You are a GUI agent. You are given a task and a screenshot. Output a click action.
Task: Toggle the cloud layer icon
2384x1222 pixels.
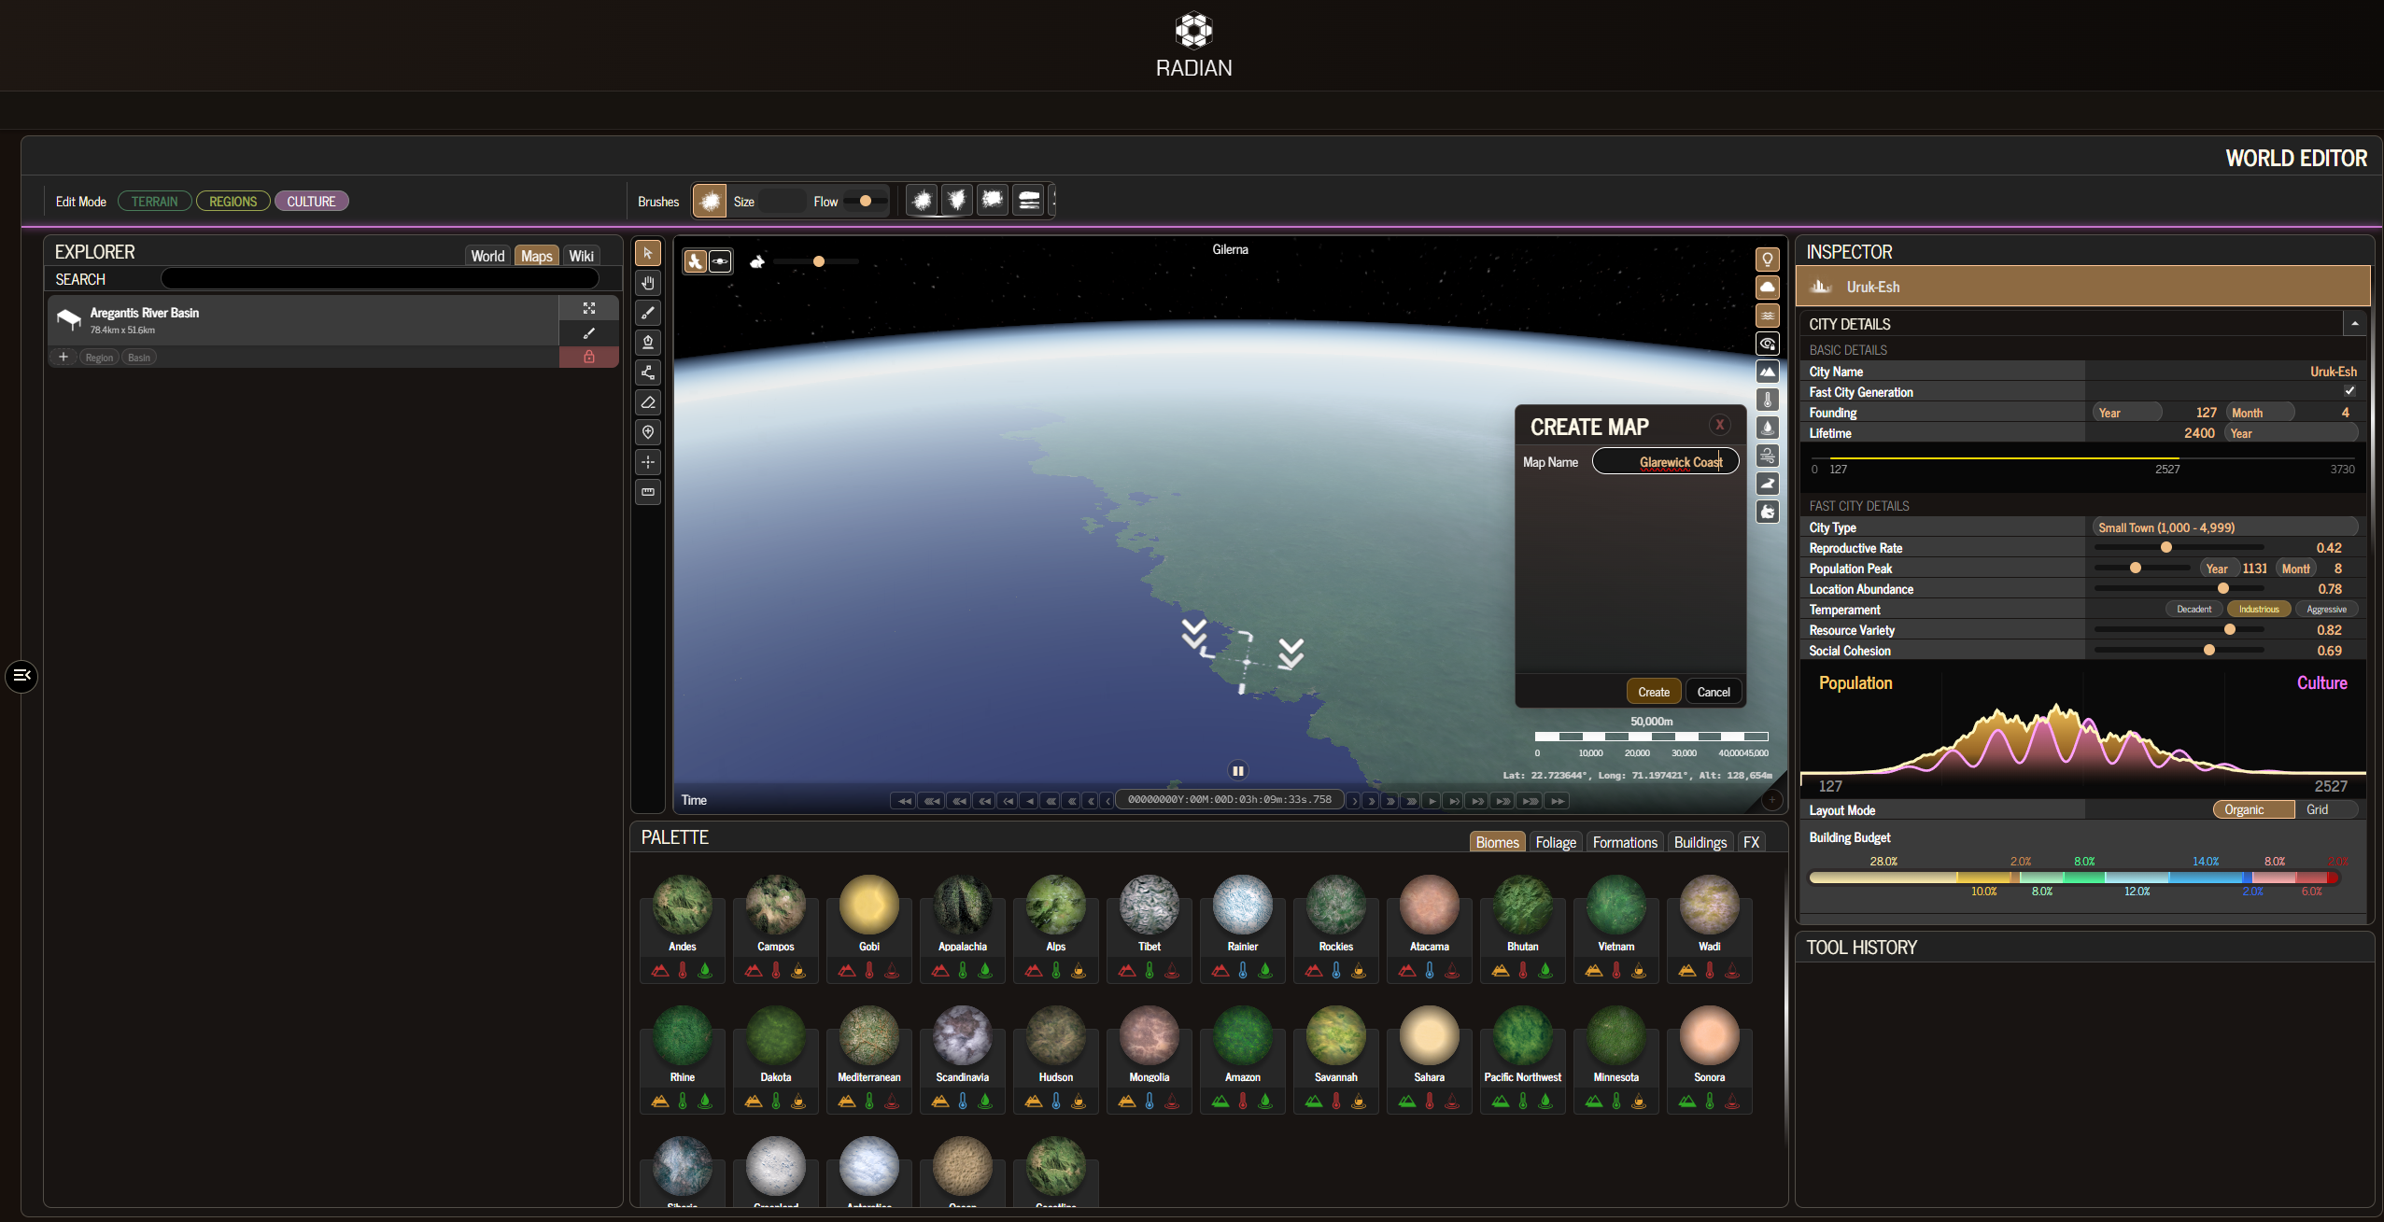pos(1768,288)
